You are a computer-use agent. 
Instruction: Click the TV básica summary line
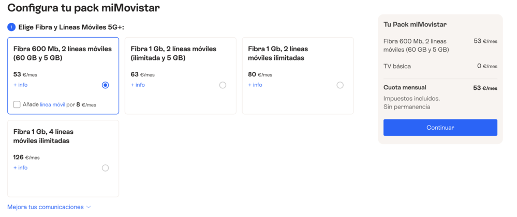coord(397,66)
